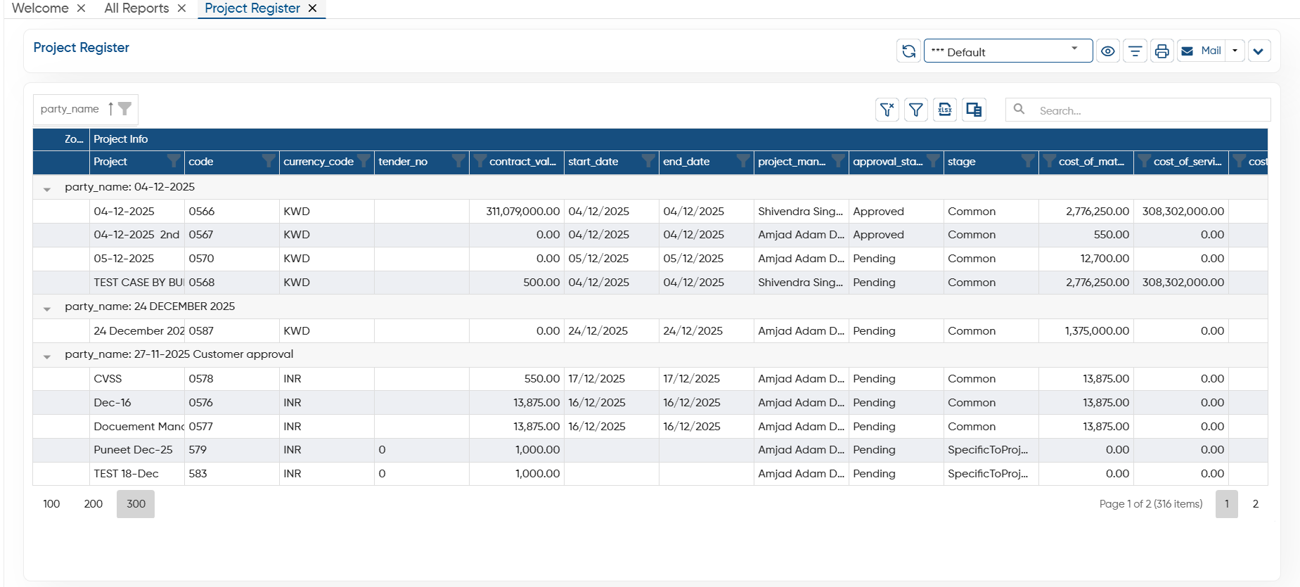Image resolution: width=1300 pixels, height=587 pixels.
Task: Print the report with printer icon
Action: (x=1161, y=51)
